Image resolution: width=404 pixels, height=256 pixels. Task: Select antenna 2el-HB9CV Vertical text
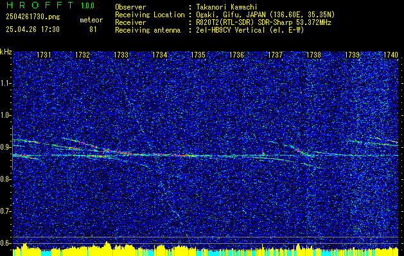tap(250, 30)
